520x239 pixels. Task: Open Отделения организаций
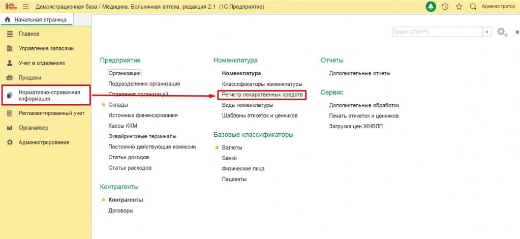(x=138, y=94)
